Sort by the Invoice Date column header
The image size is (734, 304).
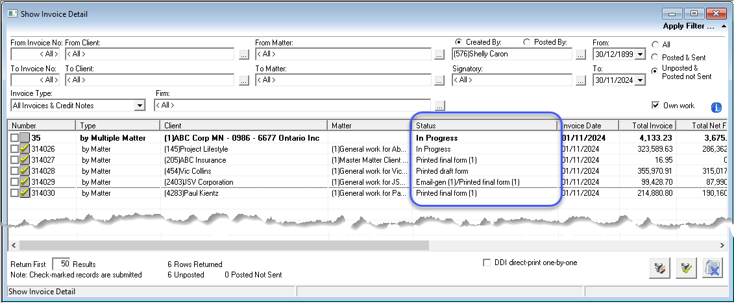[x=589, y=125]
